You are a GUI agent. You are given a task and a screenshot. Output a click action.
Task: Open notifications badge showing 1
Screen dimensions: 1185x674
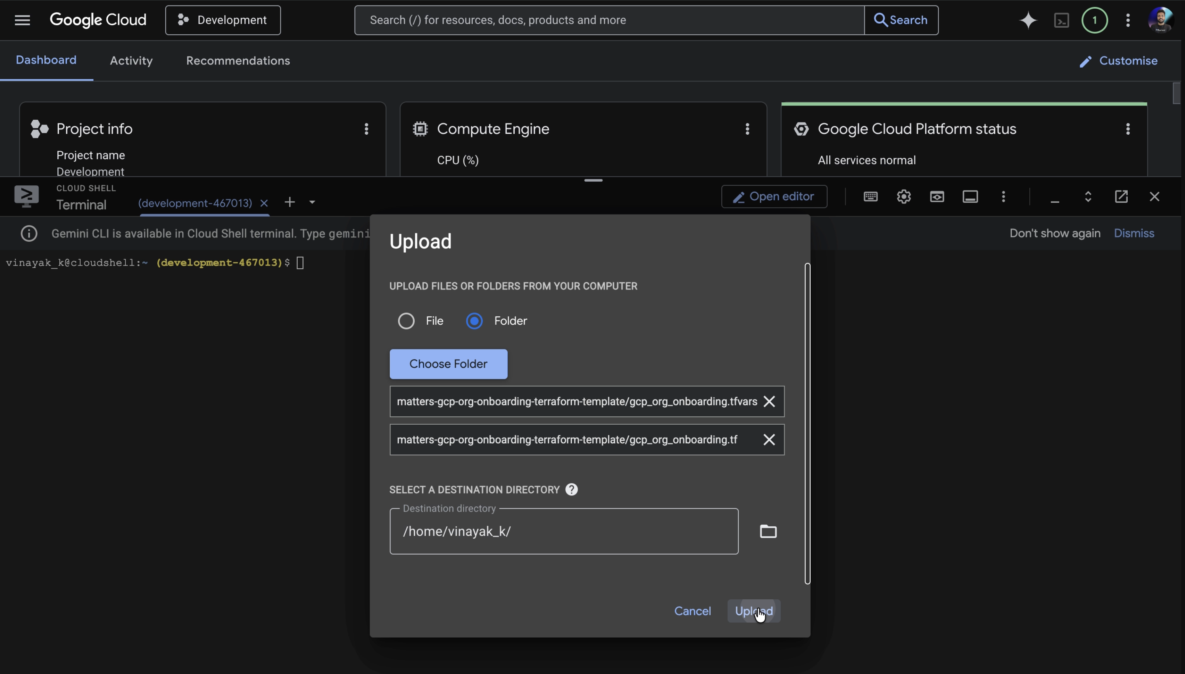(1095, 20)
